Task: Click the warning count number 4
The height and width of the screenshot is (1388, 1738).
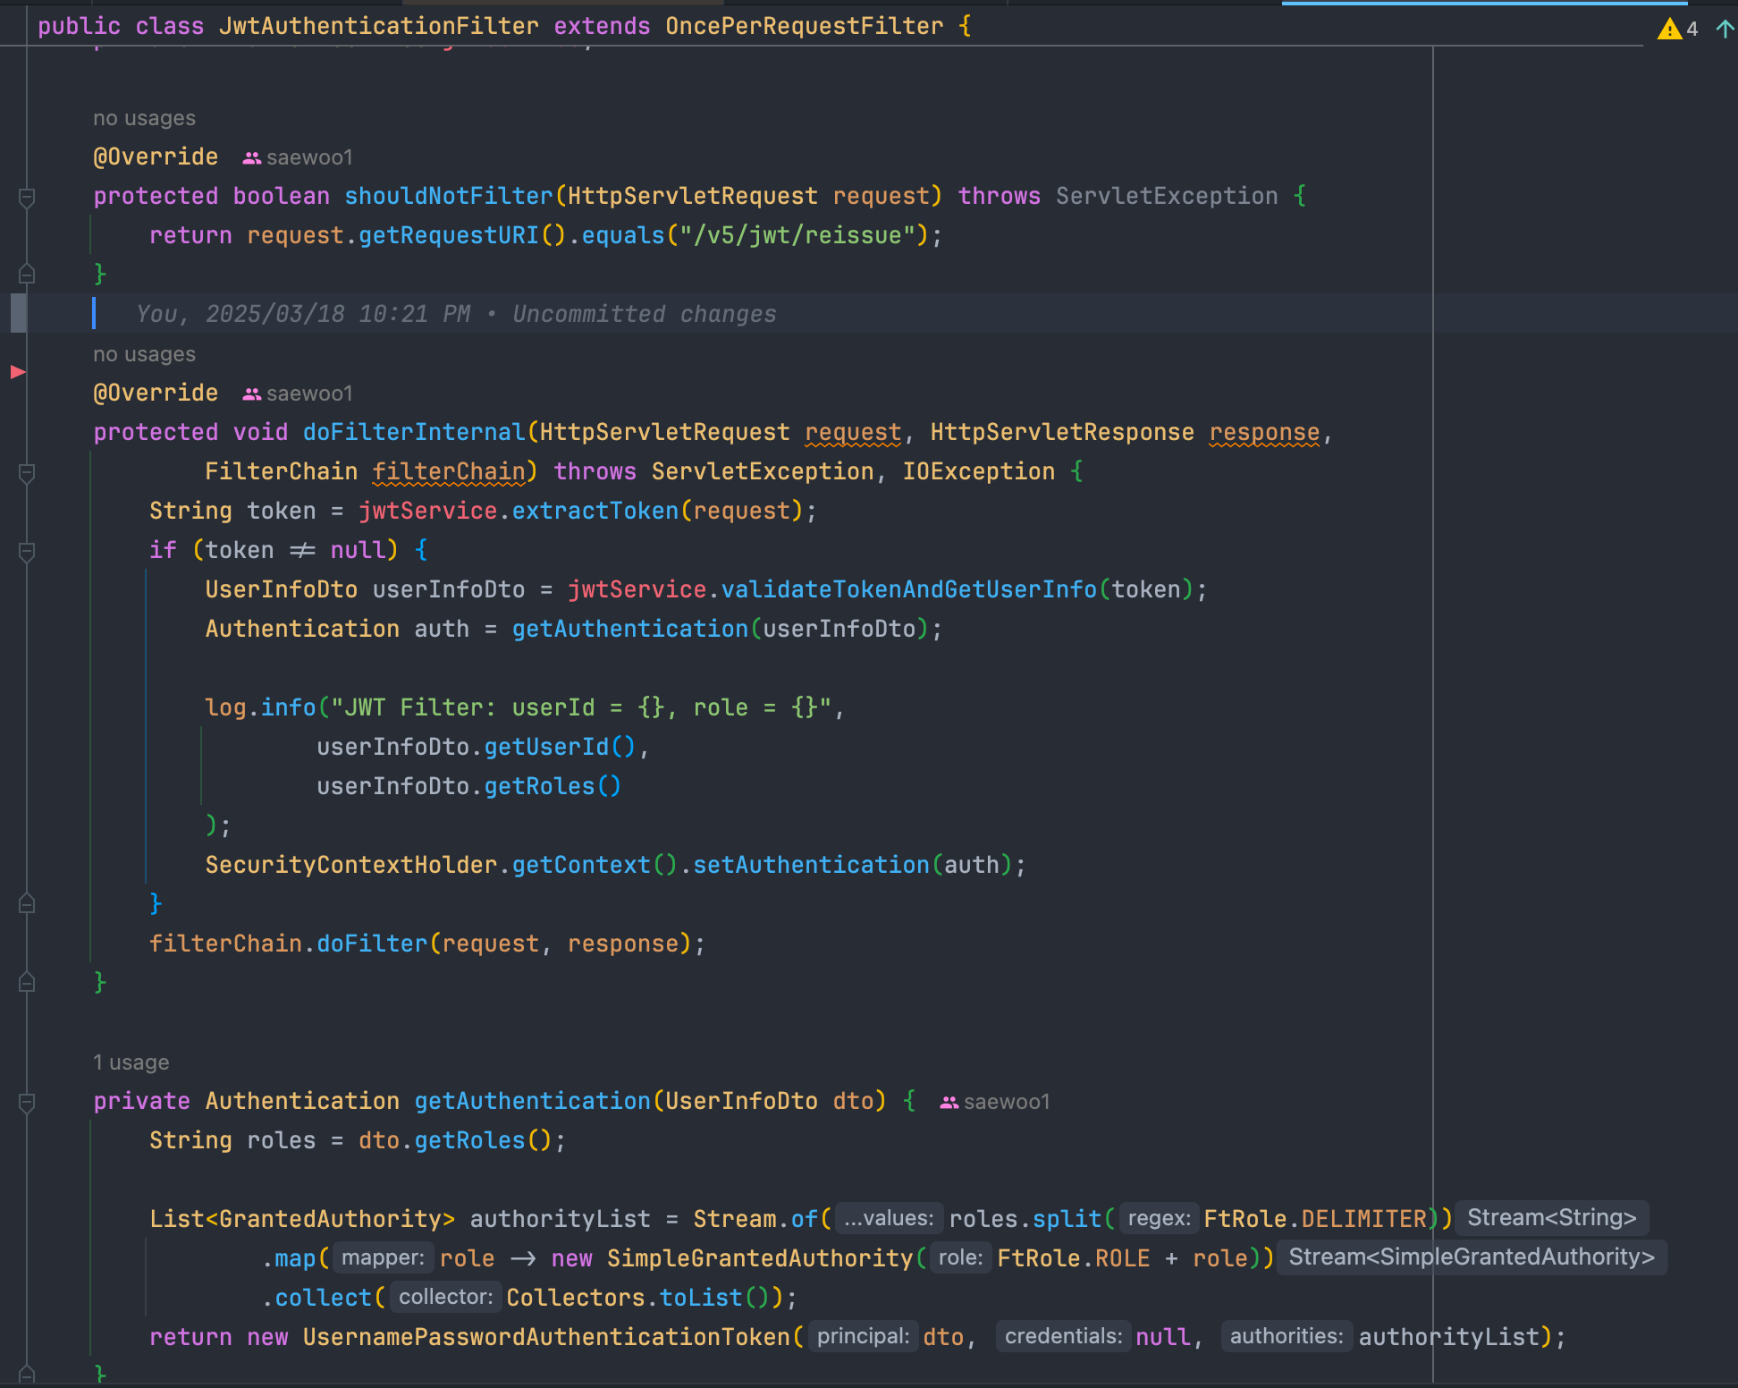Action: (1692, 30)
